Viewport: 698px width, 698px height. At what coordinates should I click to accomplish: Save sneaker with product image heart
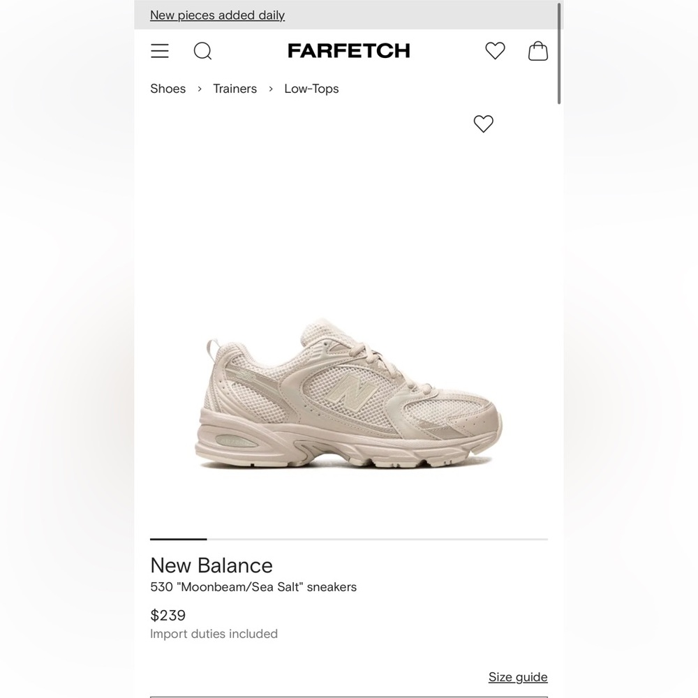point(484,124)
